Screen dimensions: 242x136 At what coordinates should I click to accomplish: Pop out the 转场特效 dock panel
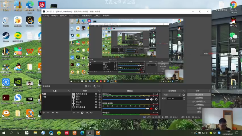(x=184, y=91)
